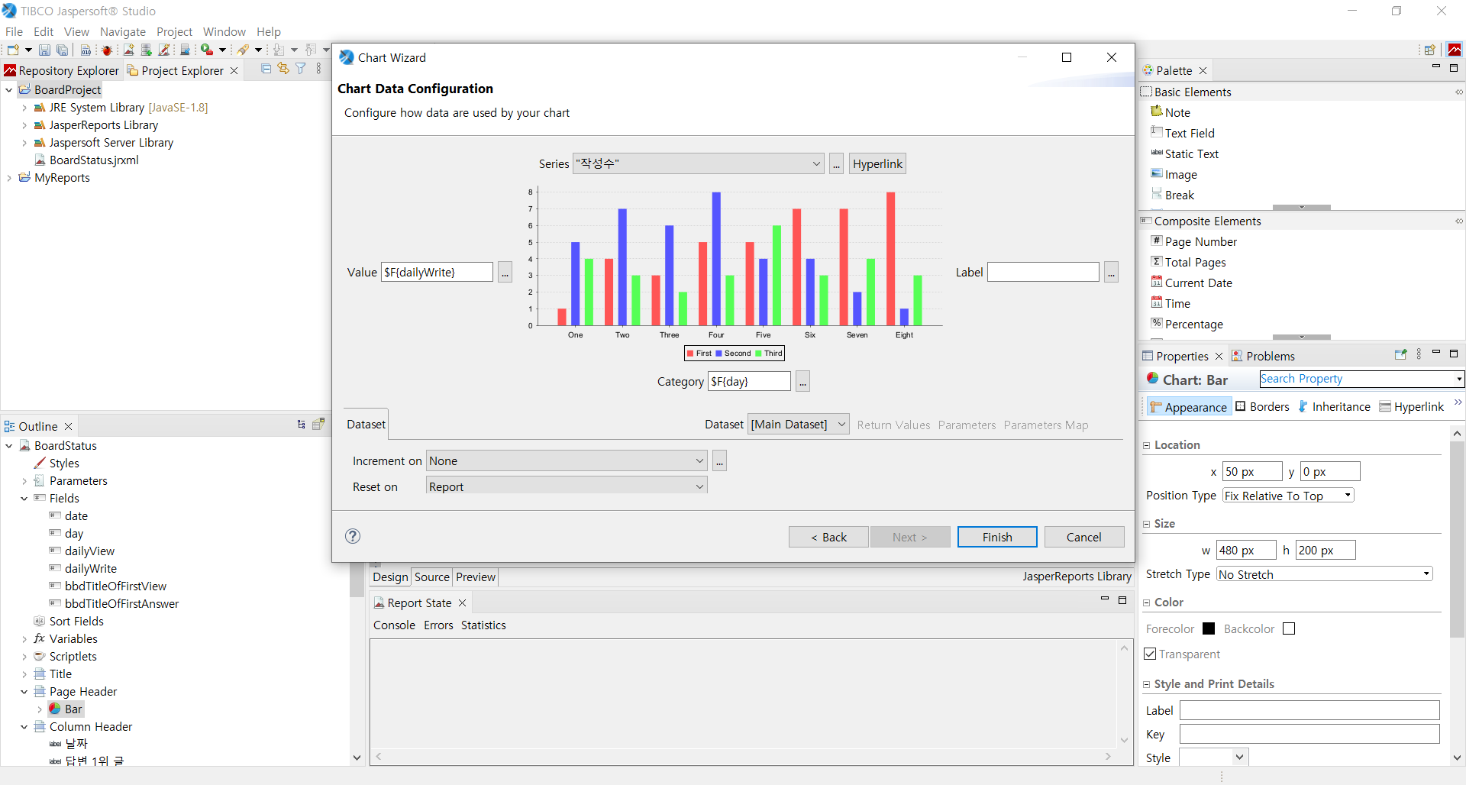Select the Dataset tab in wizard

click(x=366, y=425)
